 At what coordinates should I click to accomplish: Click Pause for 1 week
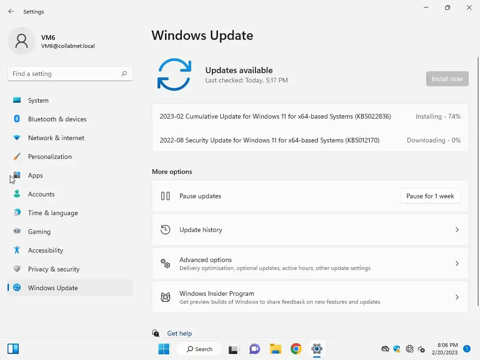pyautogui.click(x=430, y=196)
